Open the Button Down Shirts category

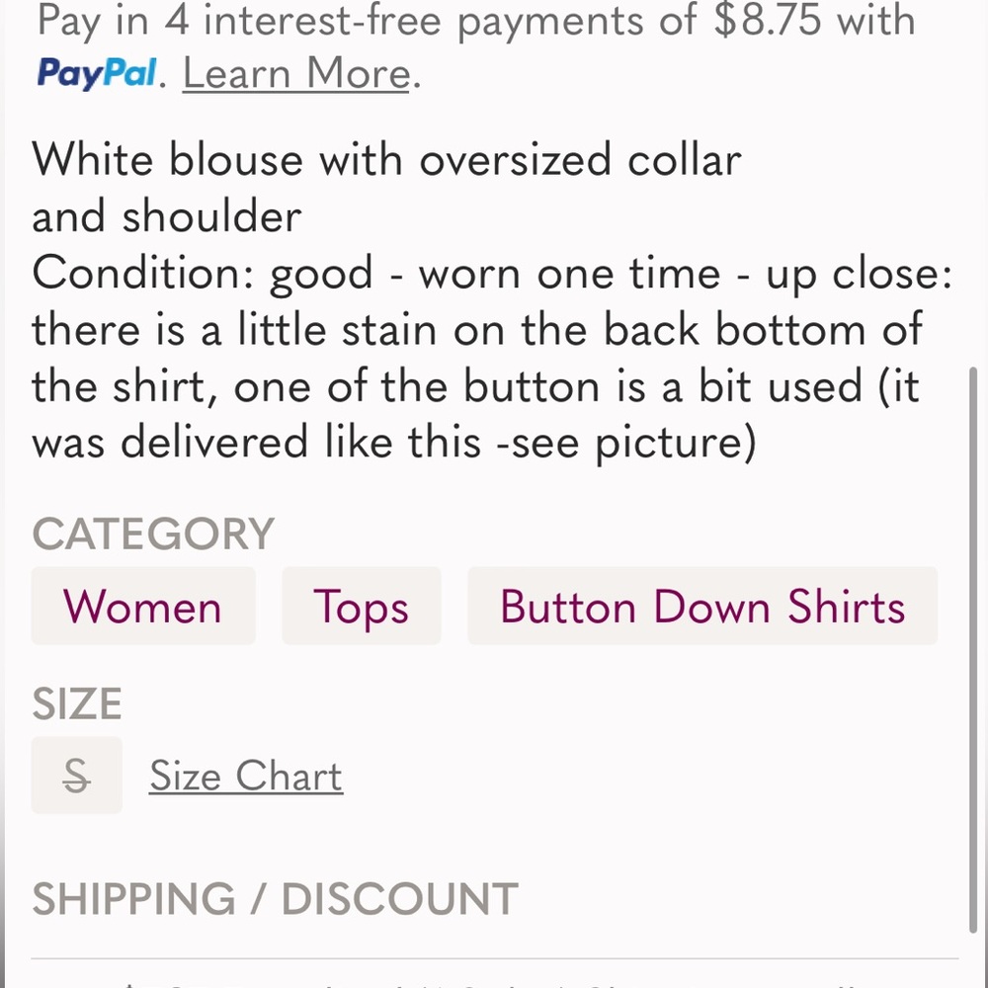(x=701, y=606)
